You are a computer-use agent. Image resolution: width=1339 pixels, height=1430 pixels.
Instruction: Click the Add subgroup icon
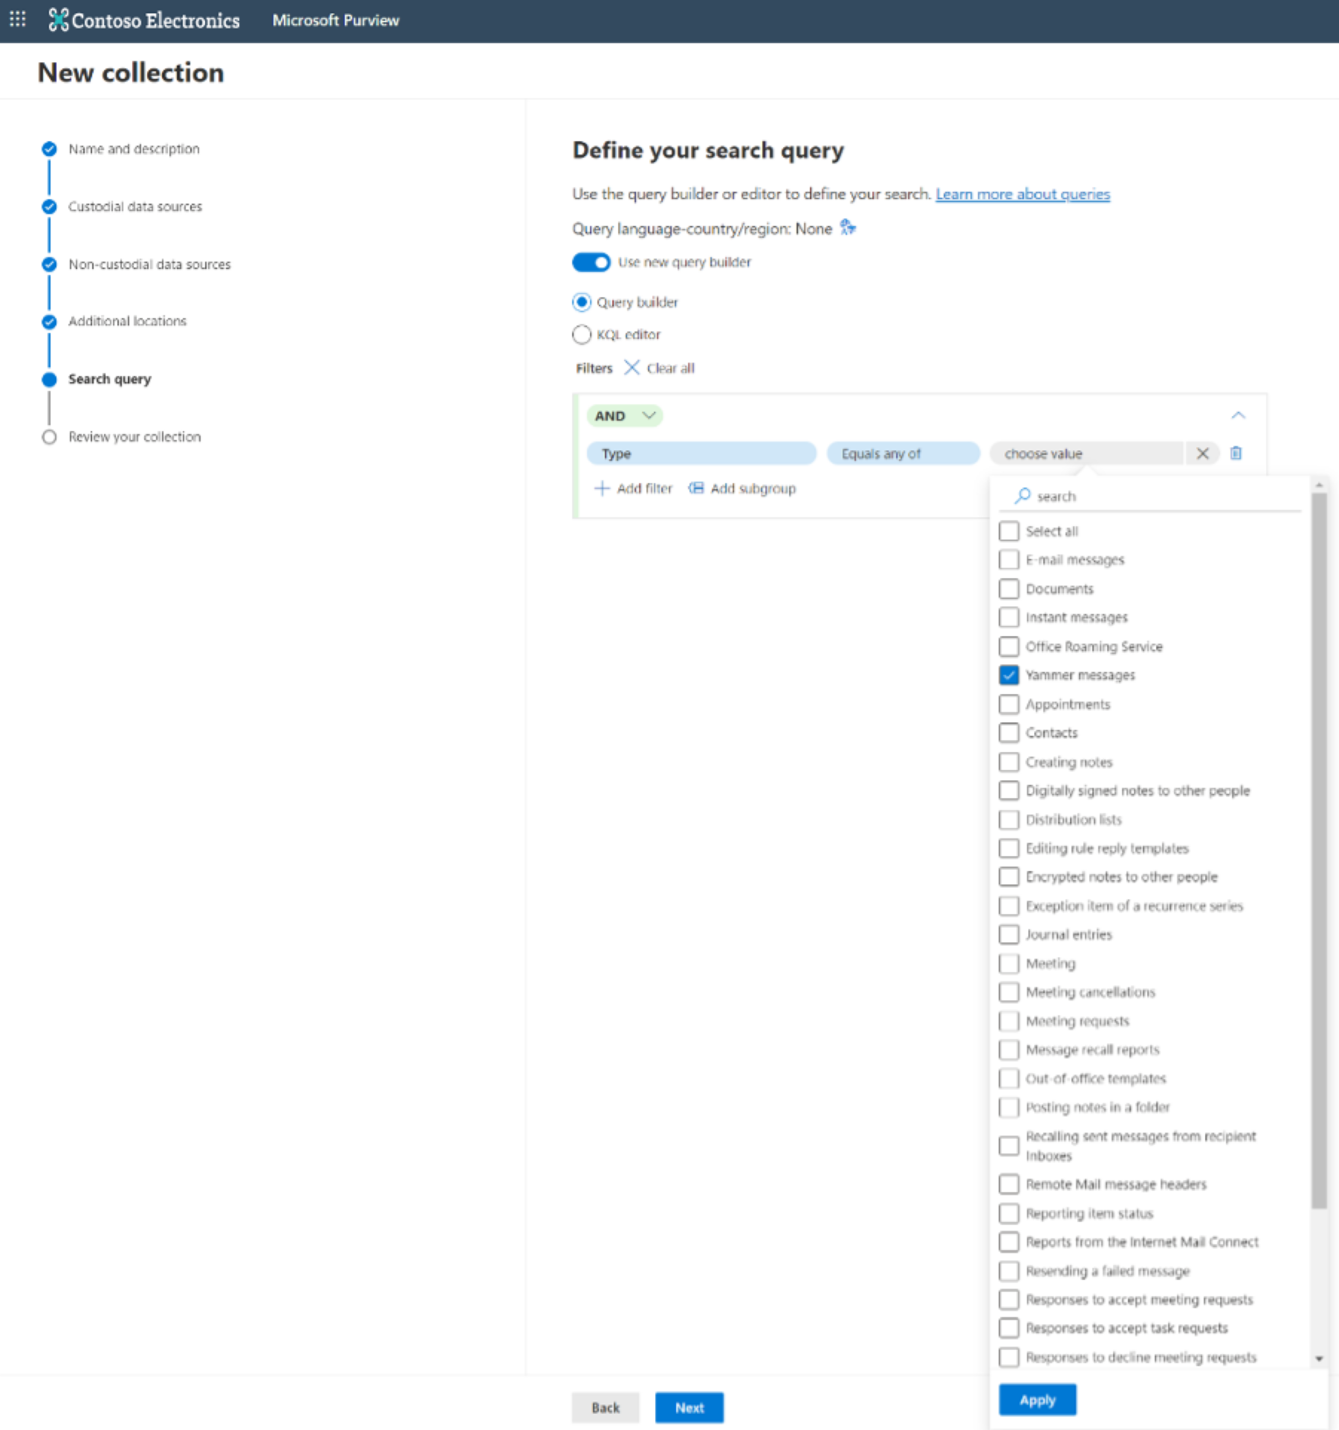click(x=696, y=490)
